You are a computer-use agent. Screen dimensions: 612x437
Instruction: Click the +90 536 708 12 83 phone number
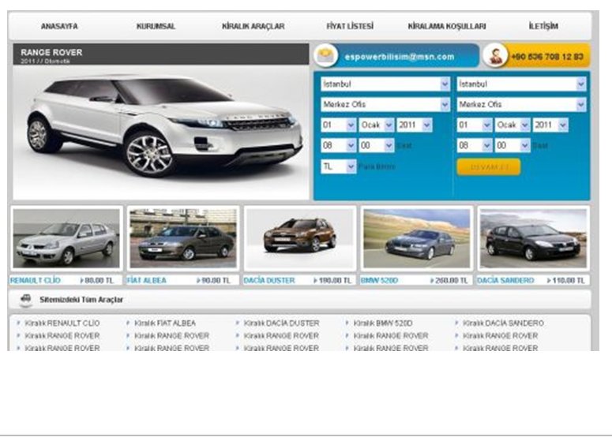pyautogui.click(x=547, y=57)
